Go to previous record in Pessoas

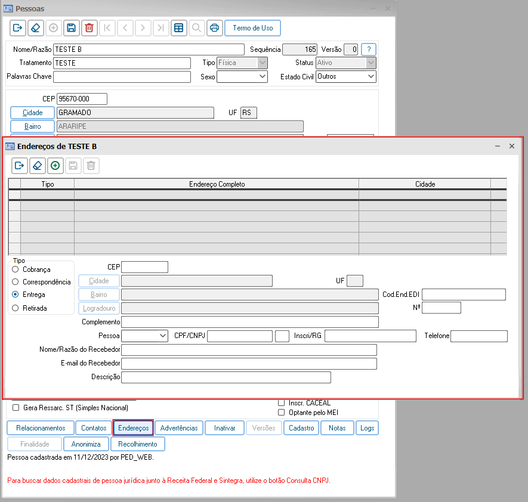click(x=125, y=28)
